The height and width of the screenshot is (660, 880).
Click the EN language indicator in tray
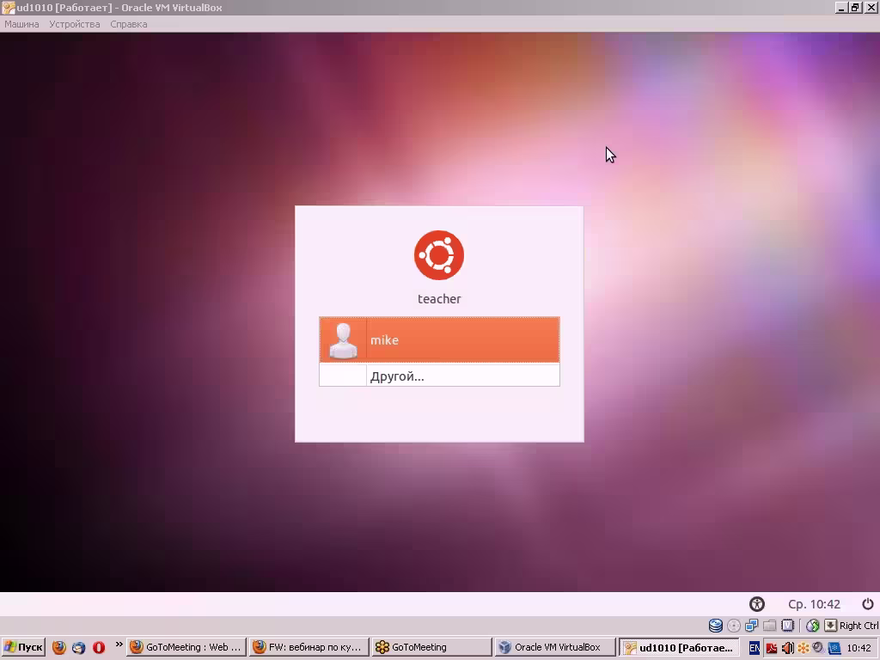point(755,648)
